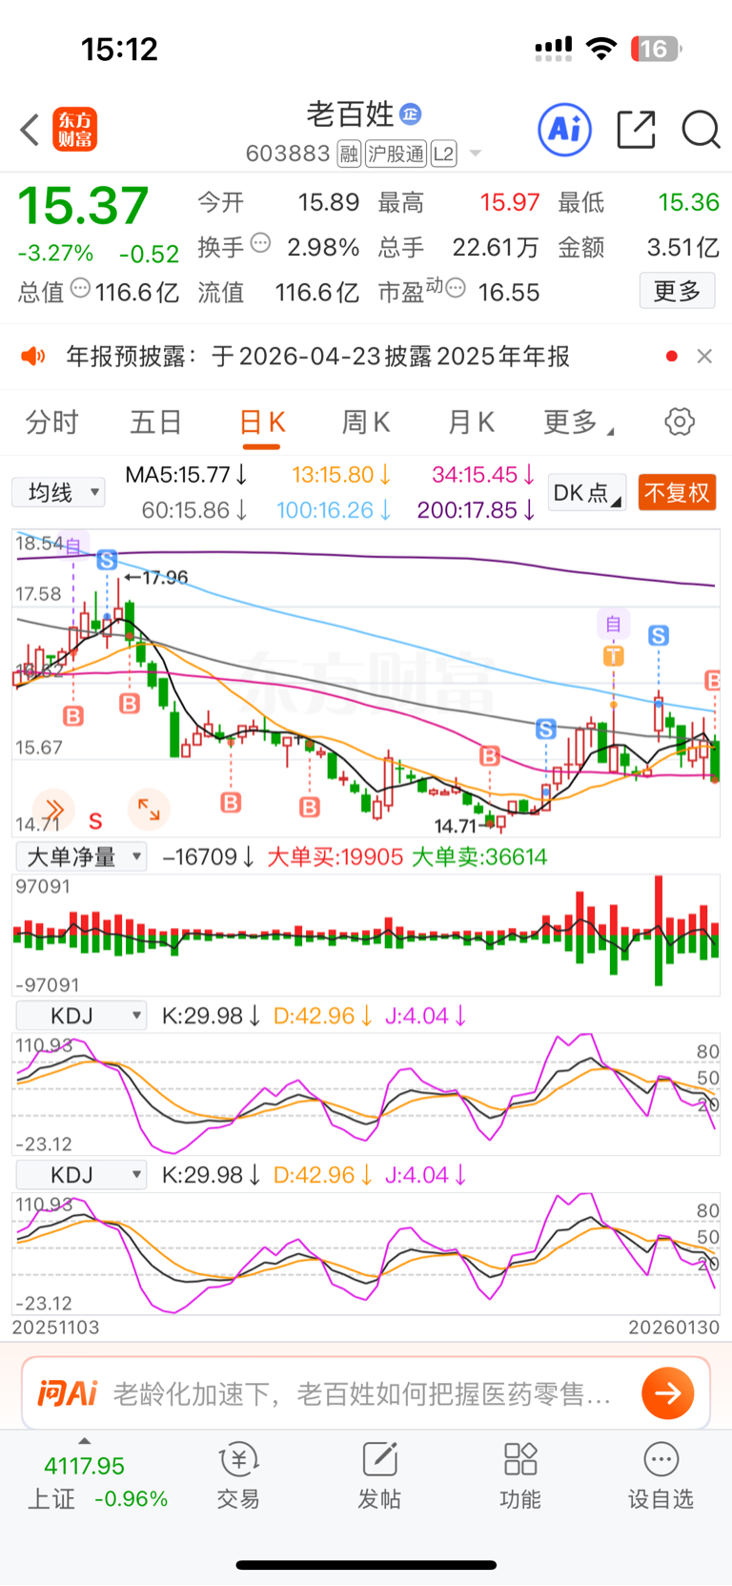Tap the fullscreen arrows icon on chart
Viewport: 732px width, 1586px height.
point(149,810)
